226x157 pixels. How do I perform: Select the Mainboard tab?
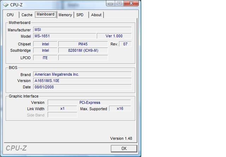coord(46,14)
